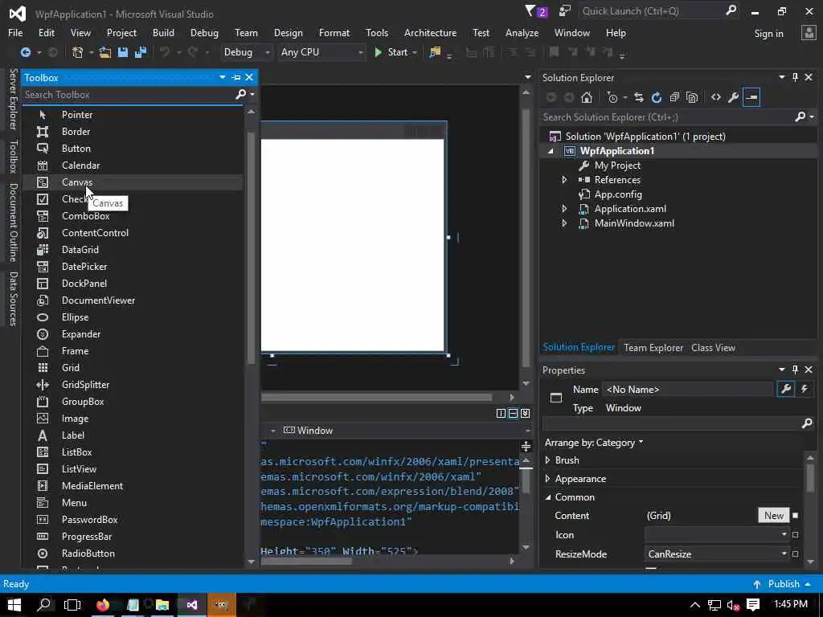823x617 pixels.
Task: Open the Icon property dropdown
Action: coord(717,534)
